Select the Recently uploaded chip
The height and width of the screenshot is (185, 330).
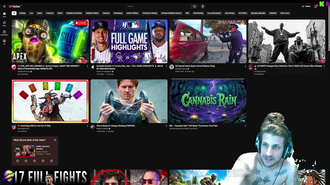pyautogui.click(x=258, y=13)
